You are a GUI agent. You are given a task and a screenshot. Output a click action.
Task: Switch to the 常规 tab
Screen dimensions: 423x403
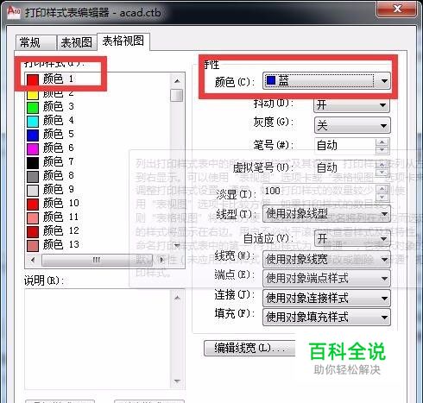click(x=35, y=42)
